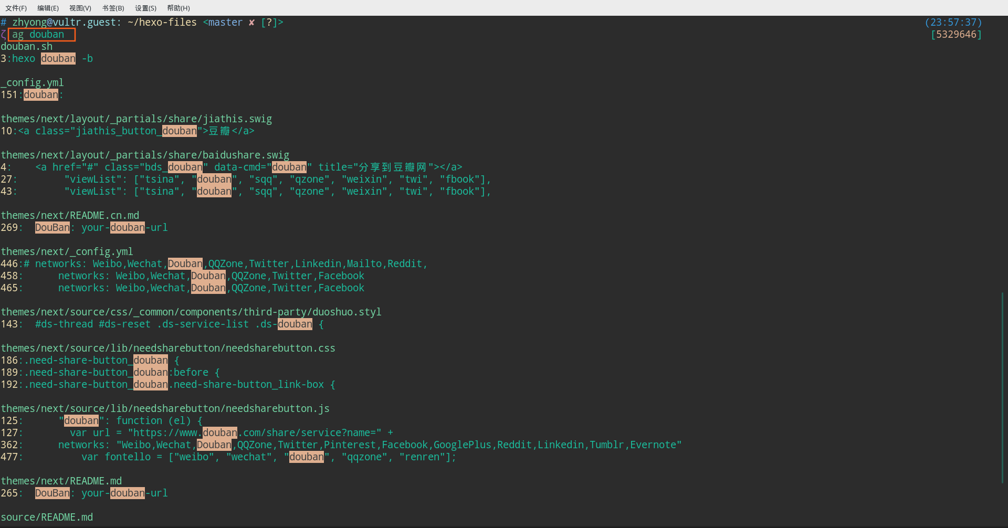Click the 'themes/next/_config.yml' path

coord(67,252)
